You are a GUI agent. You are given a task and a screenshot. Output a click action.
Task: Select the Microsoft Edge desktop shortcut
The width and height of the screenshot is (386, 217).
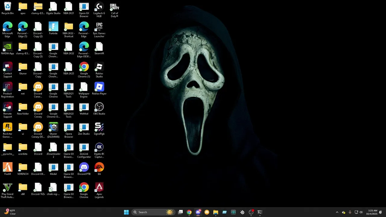8,30
